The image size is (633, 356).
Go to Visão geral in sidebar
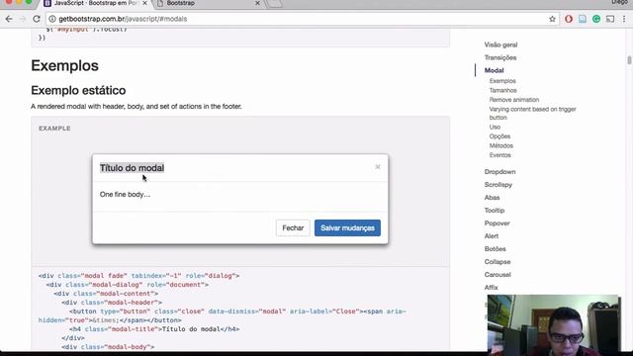(500, 44)
